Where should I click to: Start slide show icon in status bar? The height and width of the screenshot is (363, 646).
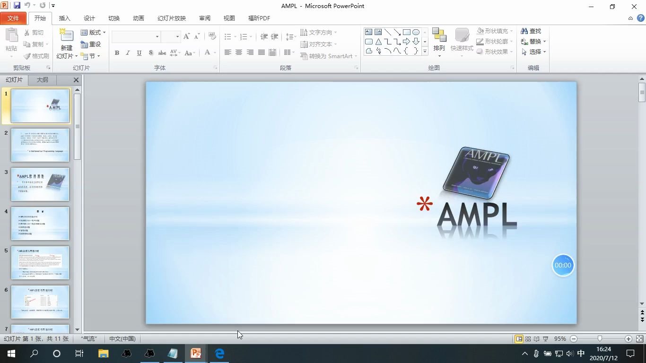pos(545,339)
